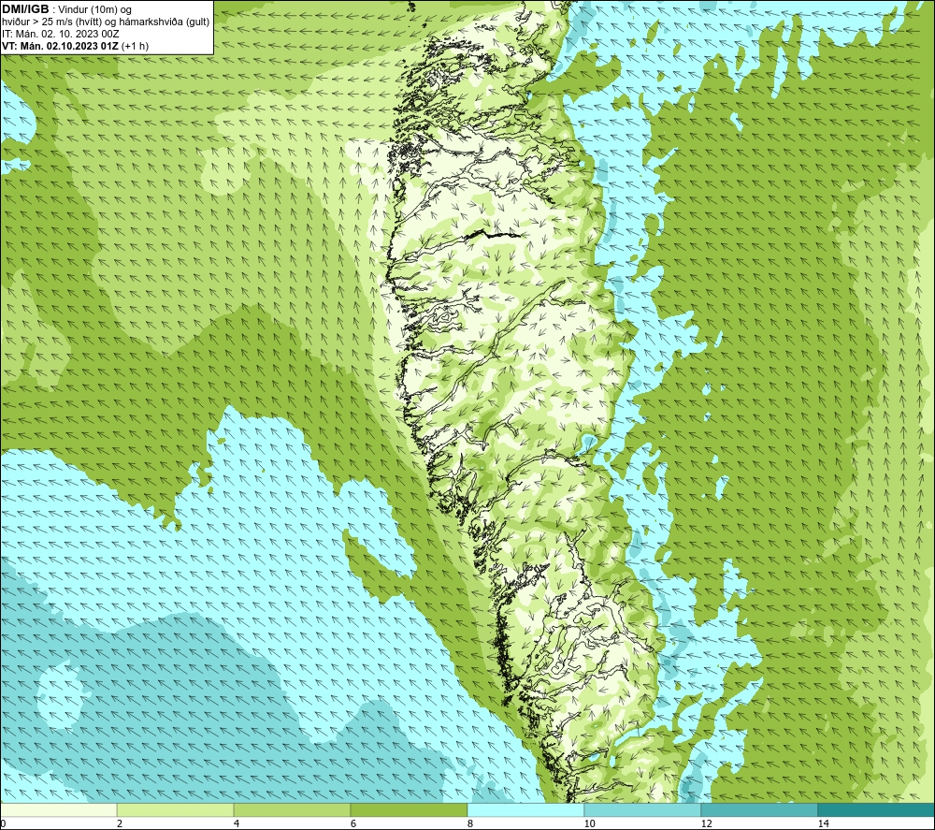
Task: Click the "6" label on the color scale
Action: tap(353, 823)
